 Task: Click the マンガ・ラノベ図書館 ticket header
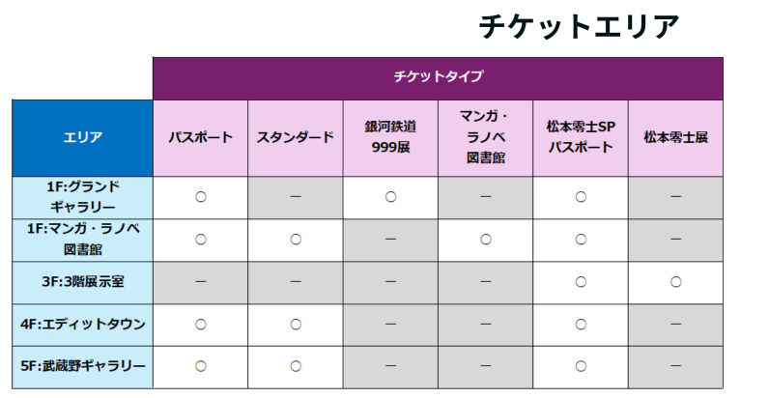pos(486,138)
